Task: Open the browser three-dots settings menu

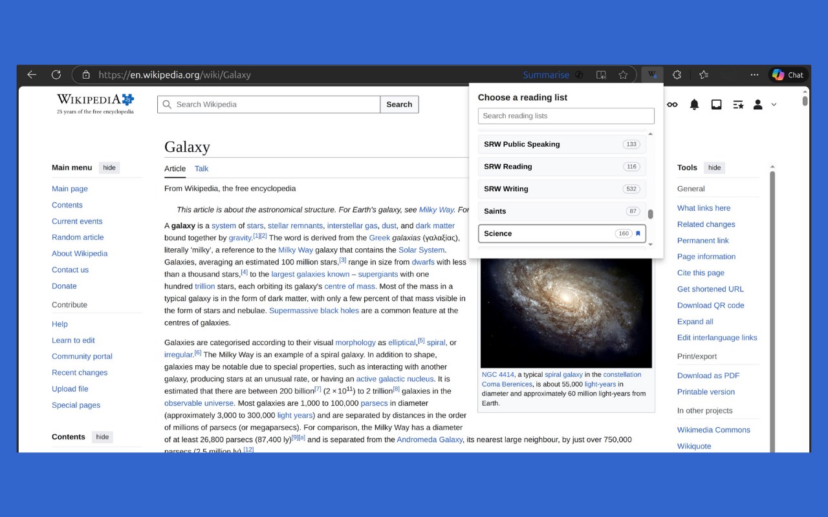Action: (754, 75)
